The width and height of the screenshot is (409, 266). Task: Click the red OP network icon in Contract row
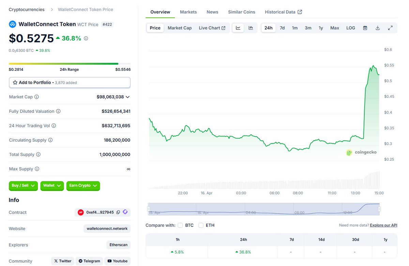pyautogui.click(x=81, y=212)
